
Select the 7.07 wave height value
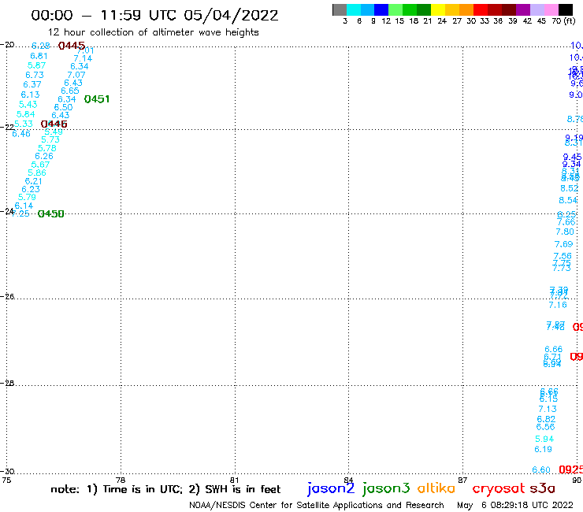[76, 75]
